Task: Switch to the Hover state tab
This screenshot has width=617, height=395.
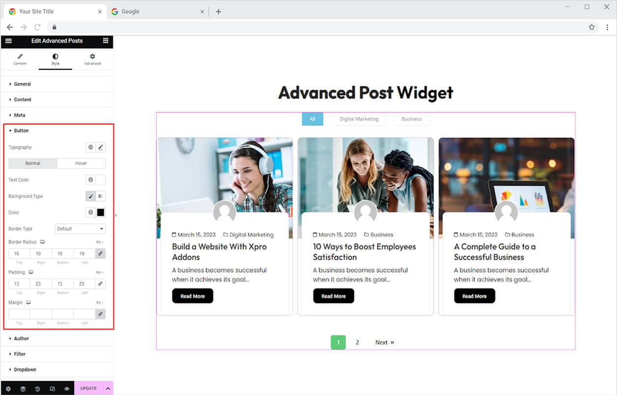Action: click(x=81, y=163)
